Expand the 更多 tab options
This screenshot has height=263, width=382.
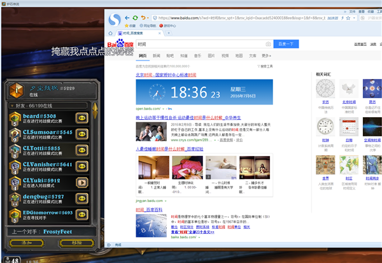(266, 56)
